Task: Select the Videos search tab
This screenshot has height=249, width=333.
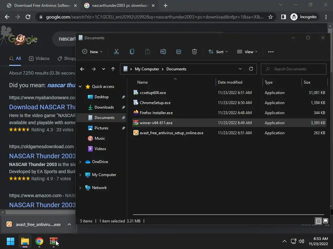Action: coord(39,59)
